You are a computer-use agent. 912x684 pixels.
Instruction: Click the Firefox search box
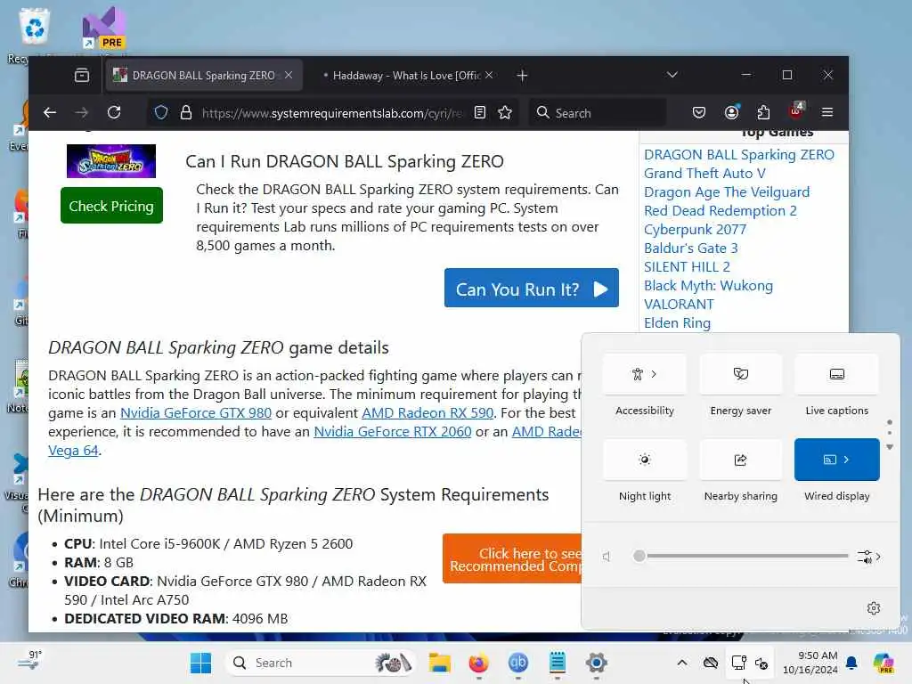(x=597, y=113)
